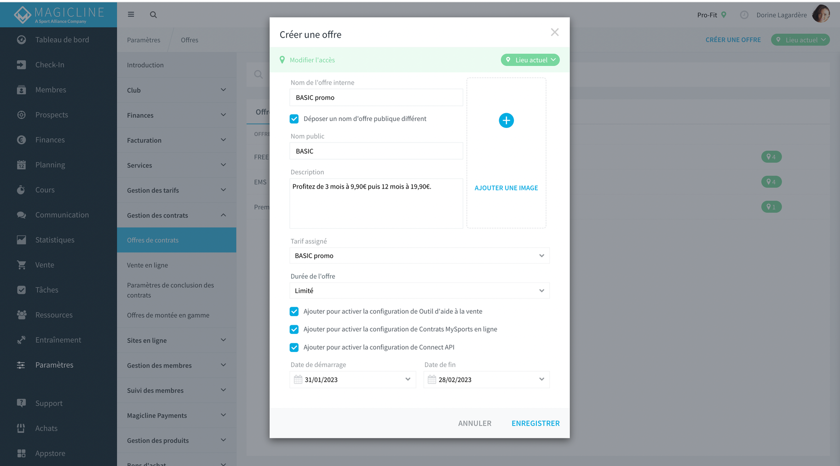
Task: Expand the Gestion des tarifs menu section
Action: coord(177,190)
